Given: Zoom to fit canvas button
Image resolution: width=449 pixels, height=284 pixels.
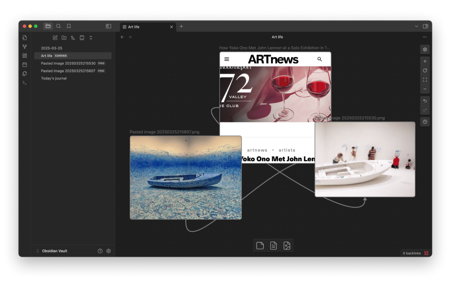Looking at the screenshot, I should click(x=425, y=80).
